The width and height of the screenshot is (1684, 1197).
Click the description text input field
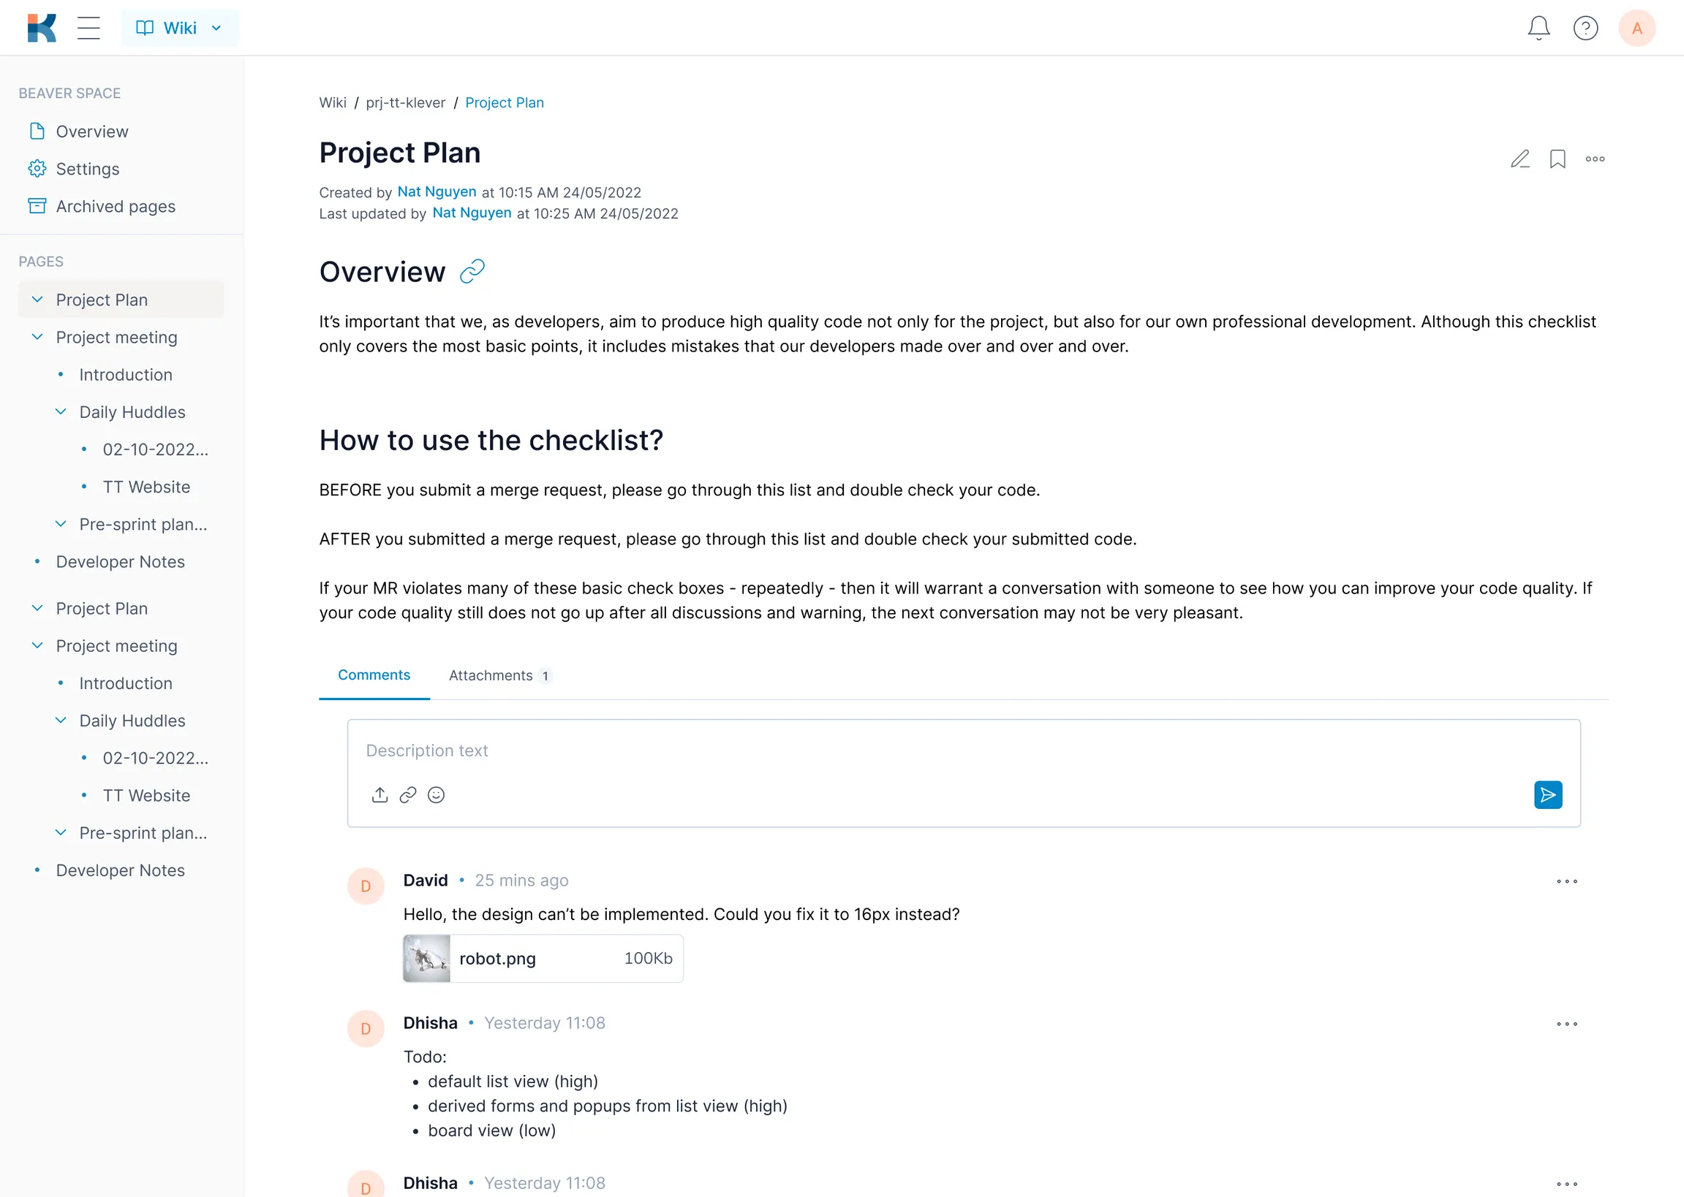963,751
